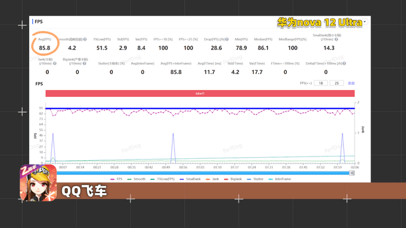The width and height of the screenshot is (406, 228).
Task: Click help icon beside SmallJank metric
Action: [336, 39]
